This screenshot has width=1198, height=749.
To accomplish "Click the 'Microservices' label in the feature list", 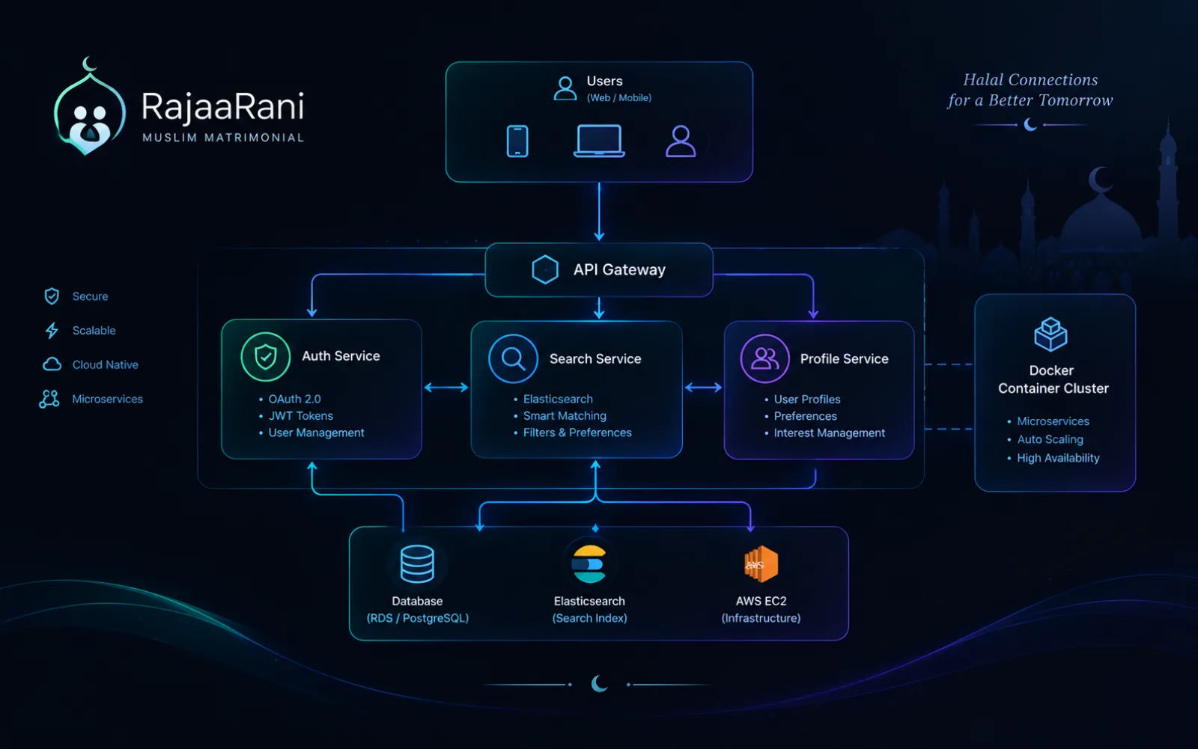I will click(x=107, y=399).
